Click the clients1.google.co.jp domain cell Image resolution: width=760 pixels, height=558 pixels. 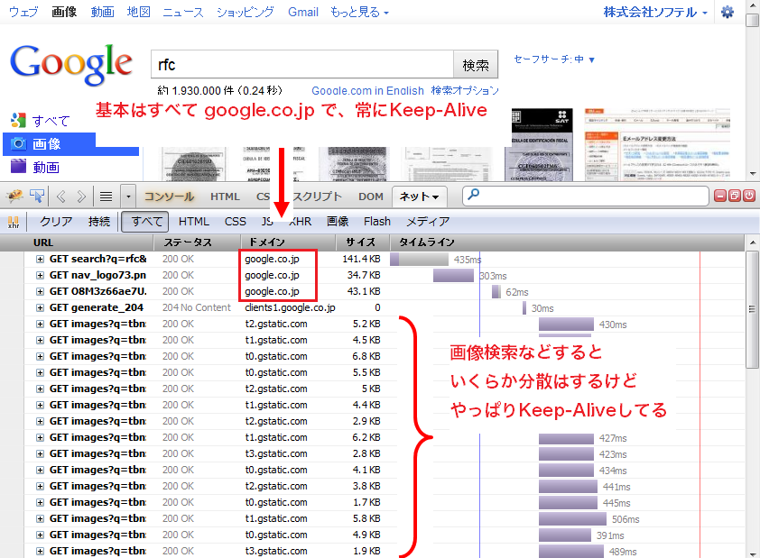coord(290,307)
